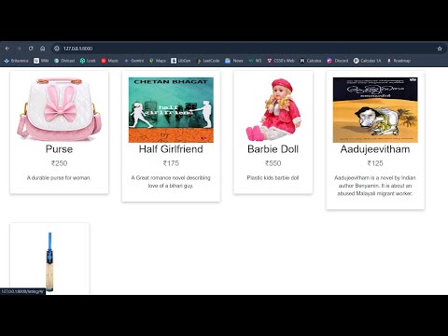Open the Calculus bookmark
This screenshot has width=448, height=336.
point(310,61)
